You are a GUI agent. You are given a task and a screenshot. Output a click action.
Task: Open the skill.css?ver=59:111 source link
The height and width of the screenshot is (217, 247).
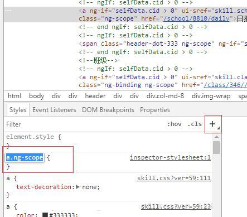[174, 178]
